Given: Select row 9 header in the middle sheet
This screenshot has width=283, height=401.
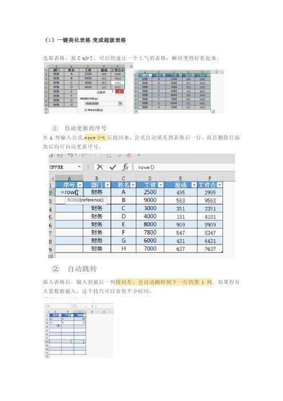Looking at the screenshot, I should tap(51, 250).
